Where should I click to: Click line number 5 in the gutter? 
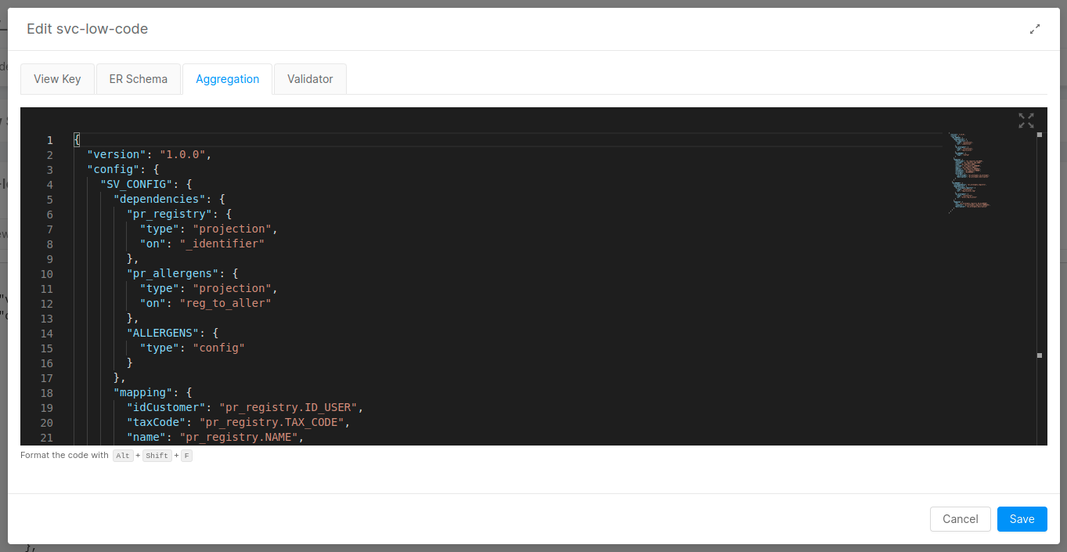[x=49, y=199]
